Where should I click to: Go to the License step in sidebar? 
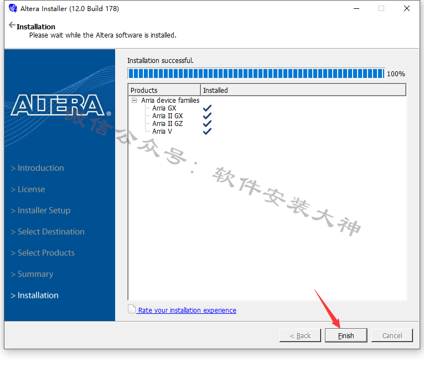pos(28,190)
